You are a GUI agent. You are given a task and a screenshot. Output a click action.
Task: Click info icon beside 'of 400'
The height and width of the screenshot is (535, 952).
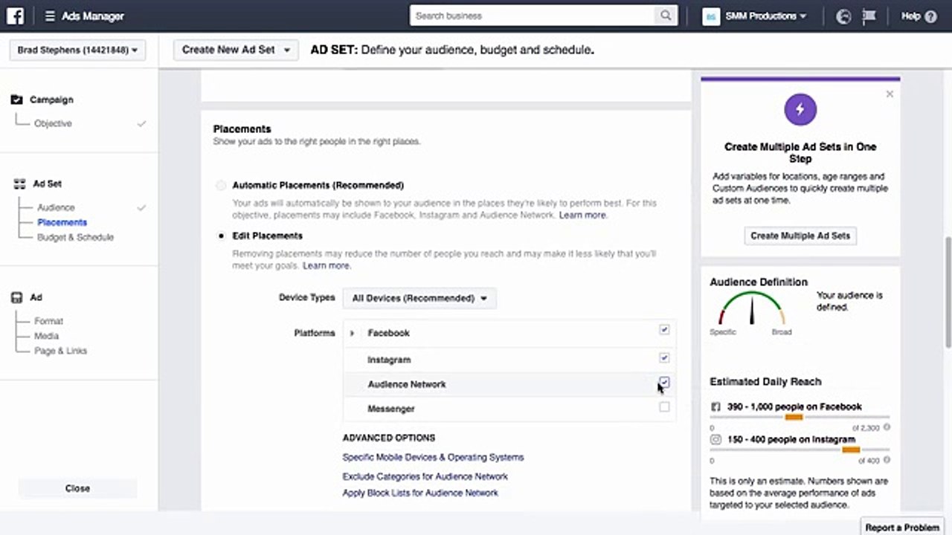pos(887,460)
